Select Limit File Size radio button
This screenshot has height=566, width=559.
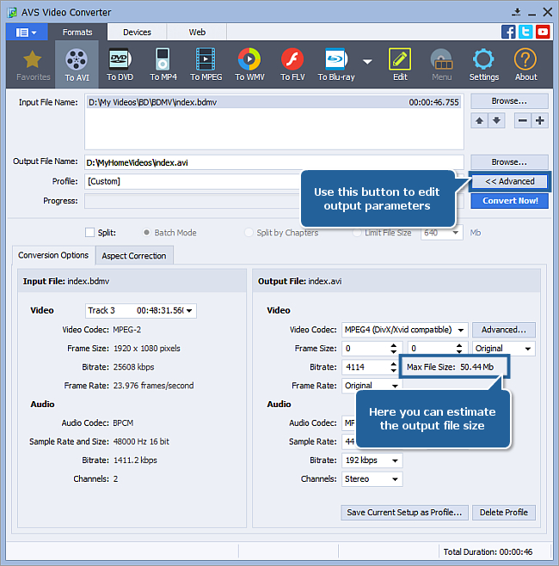pyautogui.click(x=357, y=233)
